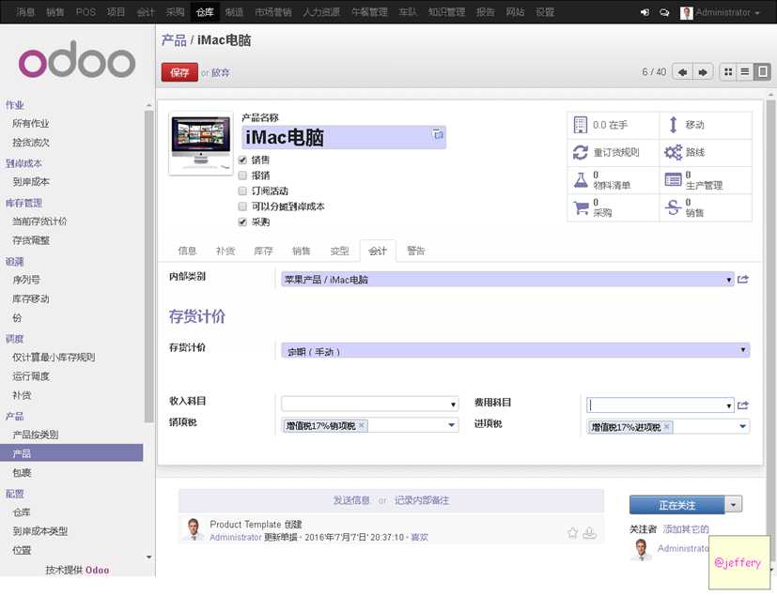The height and width of the screenshot is (596, 777).
Task: Click the odoo logo
Action: point(77,59)
